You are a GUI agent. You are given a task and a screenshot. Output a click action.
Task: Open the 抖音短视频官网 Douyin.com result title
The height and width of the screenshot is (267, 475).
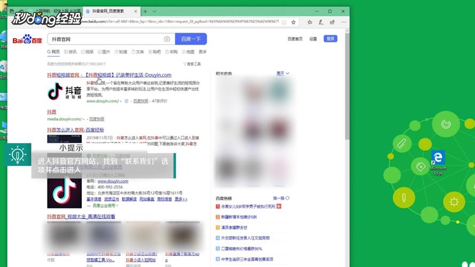[110, 75]
